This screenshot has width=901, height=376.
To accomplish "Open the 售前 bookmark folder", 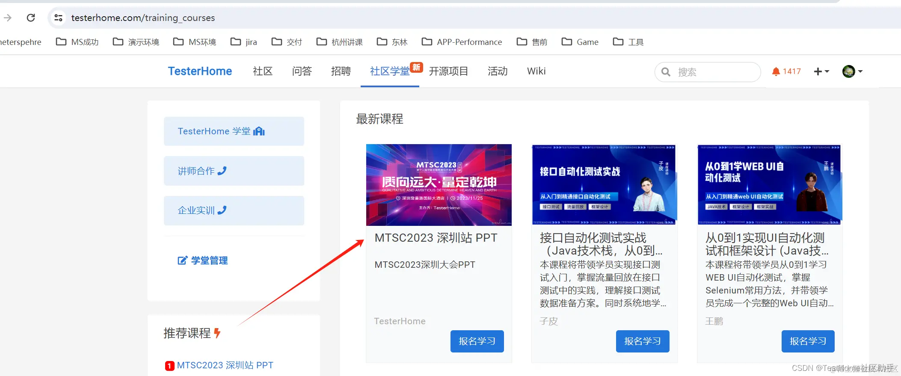I will [x=532, y=42].
